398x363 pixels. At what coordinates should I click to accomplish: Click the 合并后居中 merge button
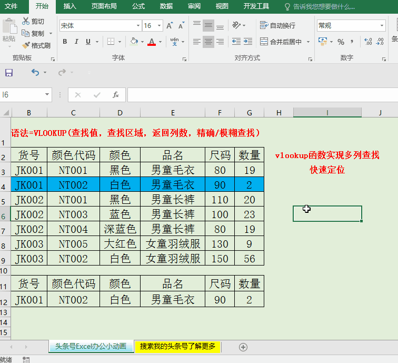(281, 42)
